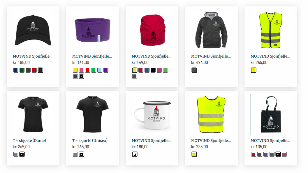This screenshot has width=308, height=173.
Task: Select black-and-white swatch under mug
Action: click(135, 154)
